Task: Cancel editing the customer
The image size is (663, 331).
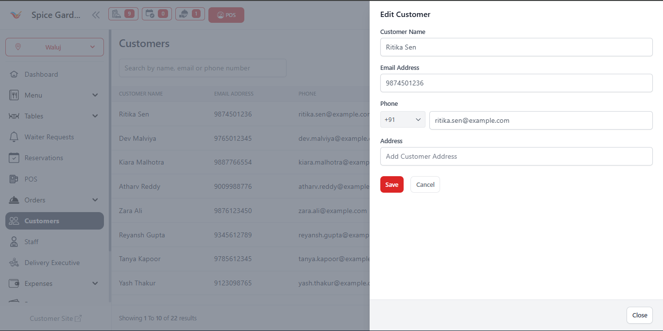Action: tap(425, 184)
